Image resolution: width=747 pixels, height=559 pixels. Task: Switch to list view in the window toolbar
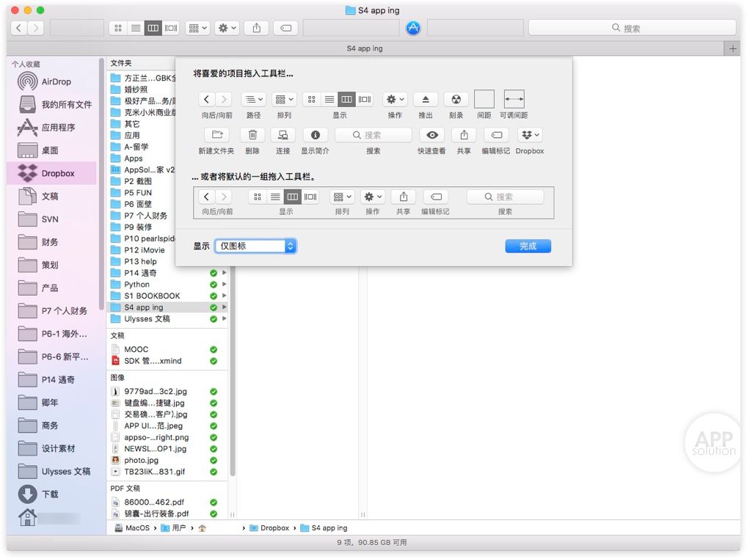(x=136, y=28)
